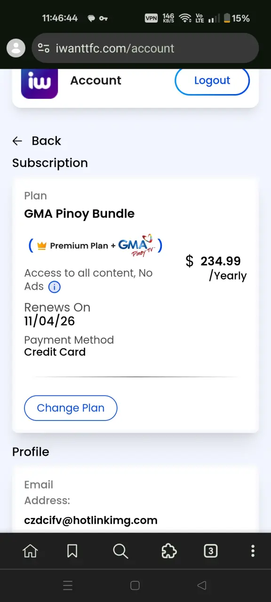Tap the GMA Pinoy TV logo
The image size is (271, 602).
[x=136, y=245]
